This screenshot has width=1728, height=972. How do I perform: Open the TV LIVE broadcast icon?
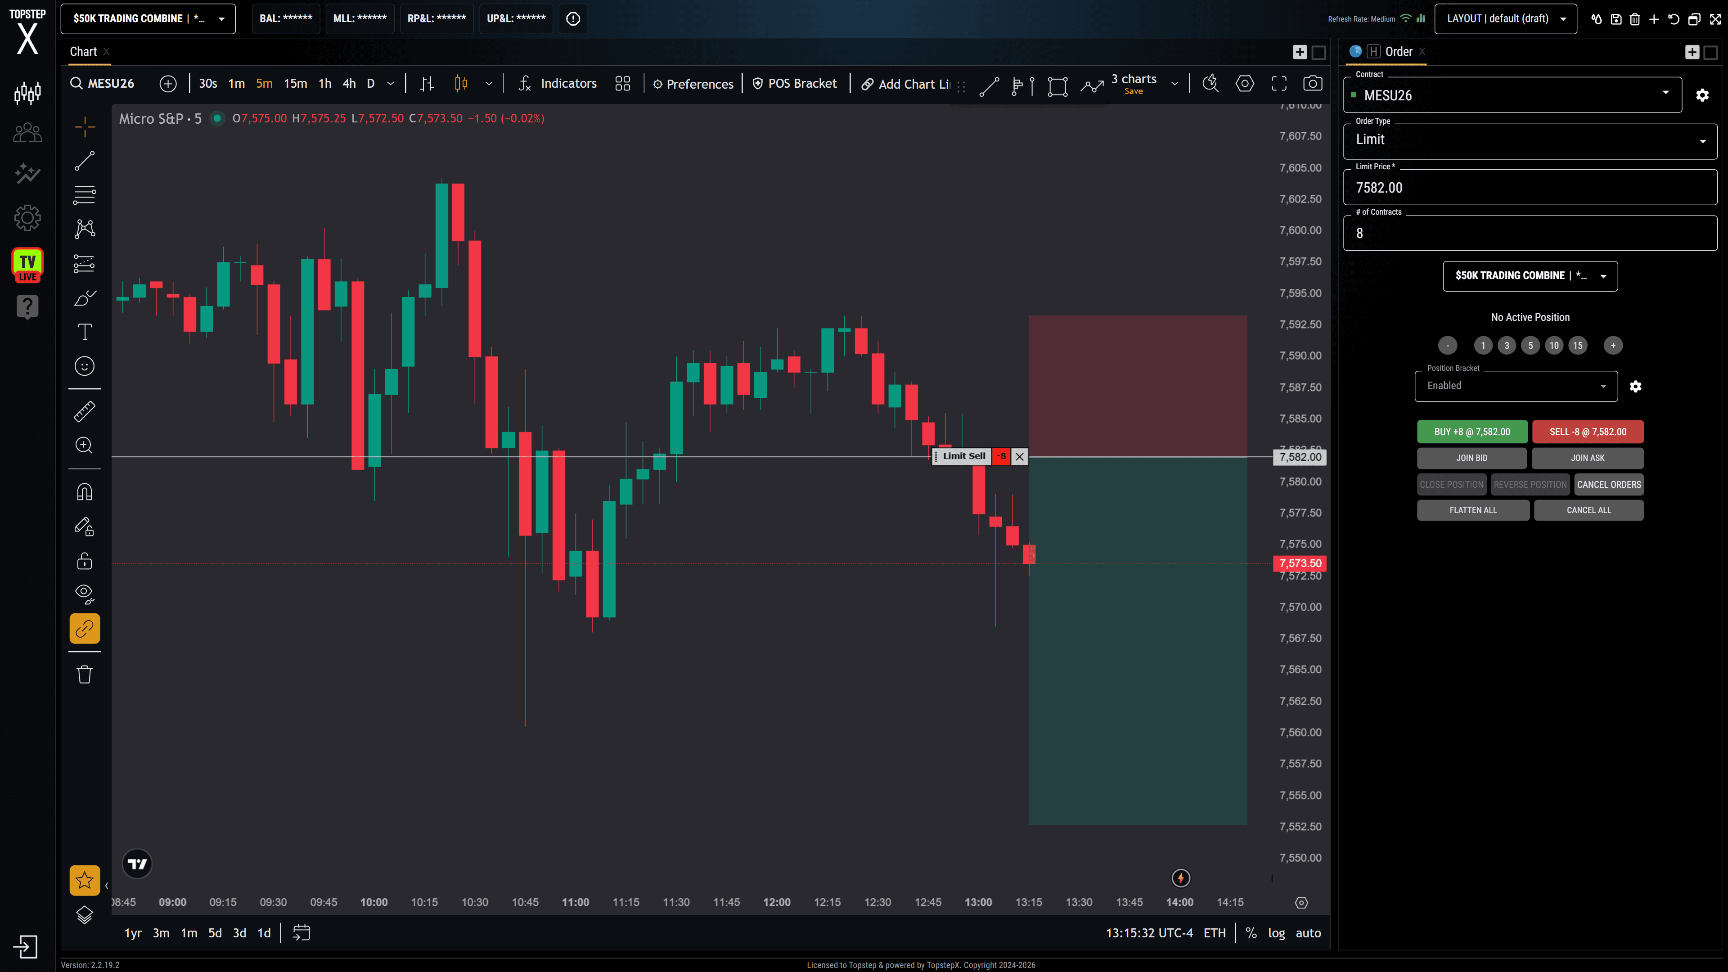coord(27,265)
